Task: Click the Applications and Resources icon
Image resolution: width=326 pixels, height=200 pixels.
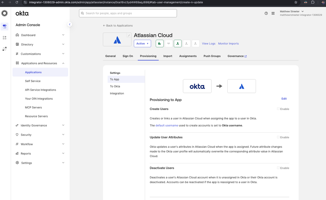Action: click(17, 63)
